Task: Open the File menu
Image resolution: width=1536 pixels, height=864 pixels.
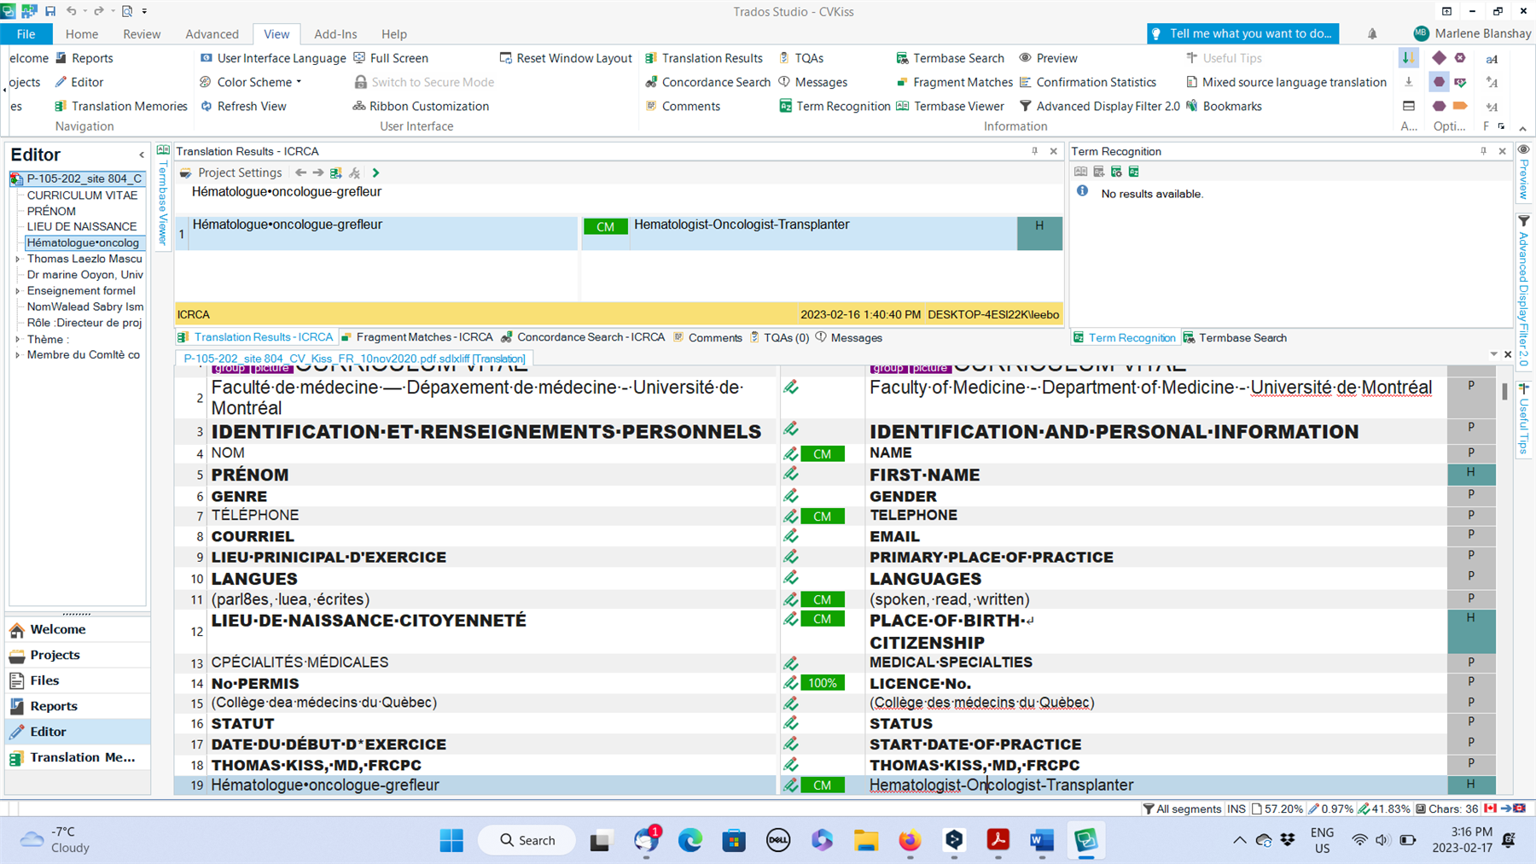Action: [x=26, y=33]
